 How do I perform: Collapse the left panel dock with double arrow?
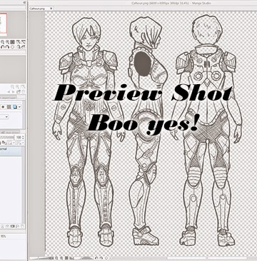pyautogui.click(x=24, y=2)
